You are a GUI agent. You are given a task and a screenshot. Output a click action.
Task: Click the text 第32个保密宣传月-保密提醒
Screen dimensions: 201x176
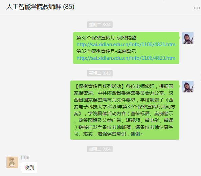(x=106, y=38)
